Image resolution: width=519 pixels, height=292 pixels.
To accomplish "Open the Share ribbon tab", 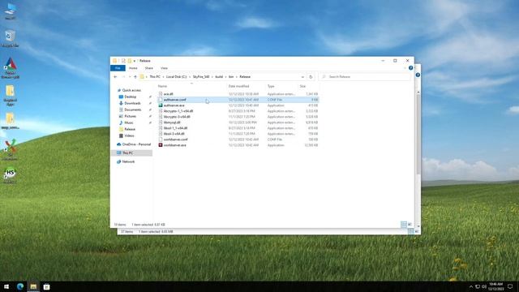I will 149,68.
